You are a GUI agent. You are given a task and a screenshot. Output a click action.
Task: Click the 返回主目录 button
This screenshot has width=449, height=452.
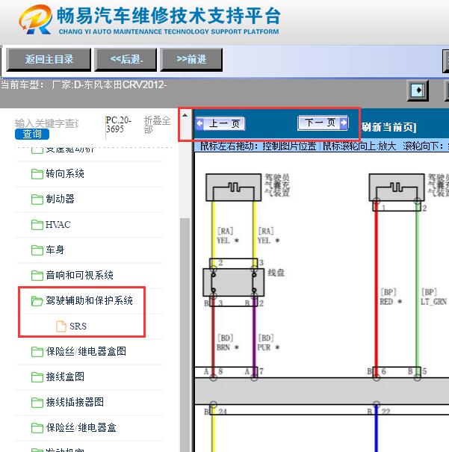[49, 60]
